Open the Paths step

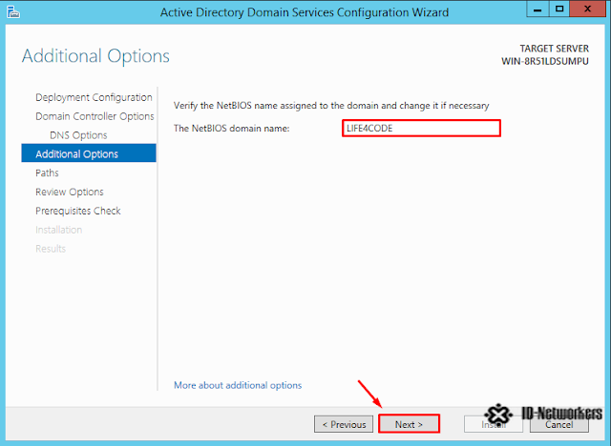coord(47,173)
